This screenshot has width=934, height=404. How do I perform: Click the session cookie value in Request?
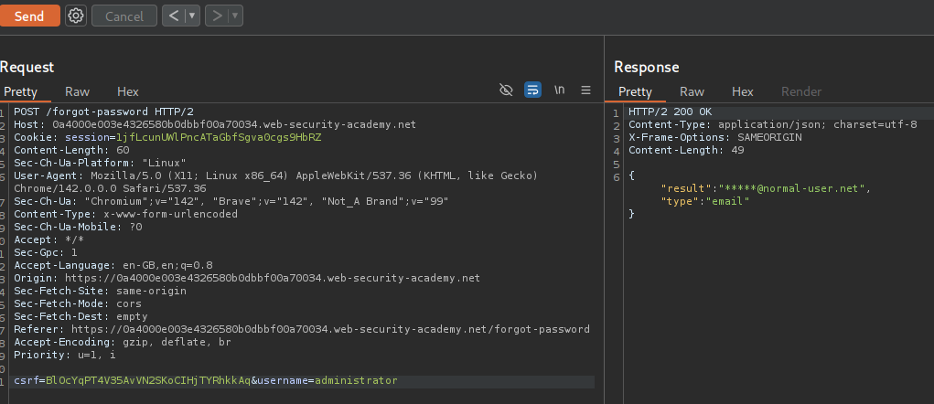pyautogui.click(x=219, y=137)
